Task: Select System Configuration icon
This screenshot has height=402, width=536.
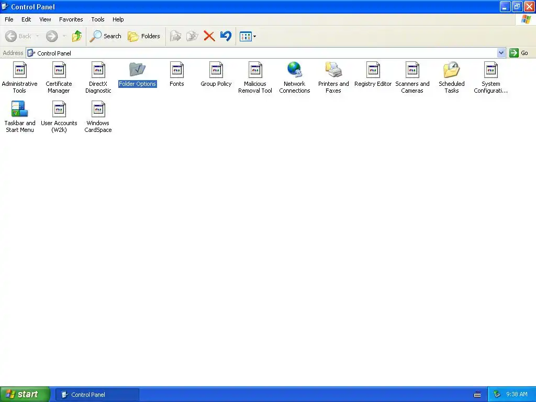Action: tap(491, 70)
